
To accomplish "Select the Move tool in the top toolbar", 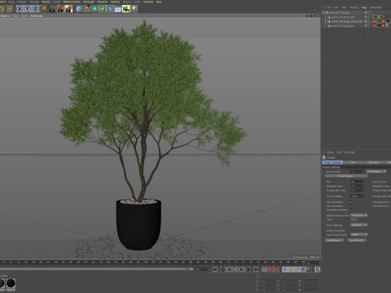I will pyautogui.click(x=10, y=9).
